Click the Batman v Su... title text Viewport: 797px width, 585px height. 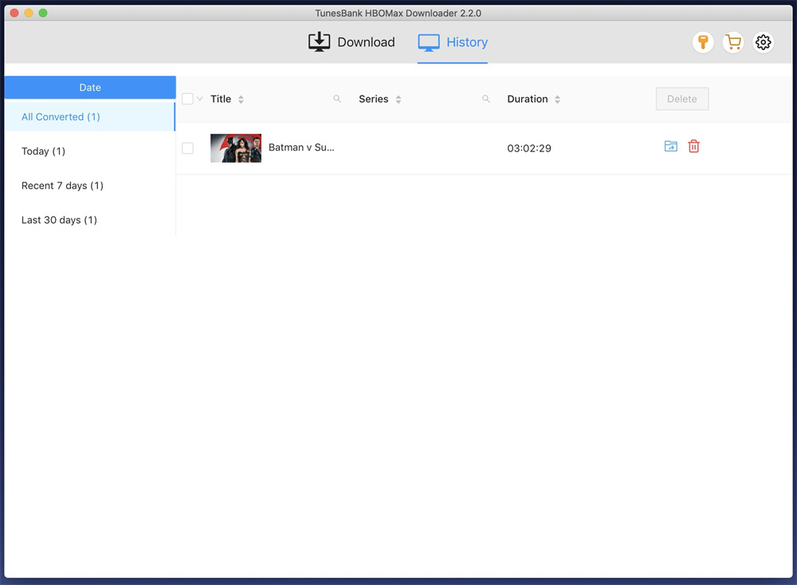pyautogui.click(x=301, y=147)
